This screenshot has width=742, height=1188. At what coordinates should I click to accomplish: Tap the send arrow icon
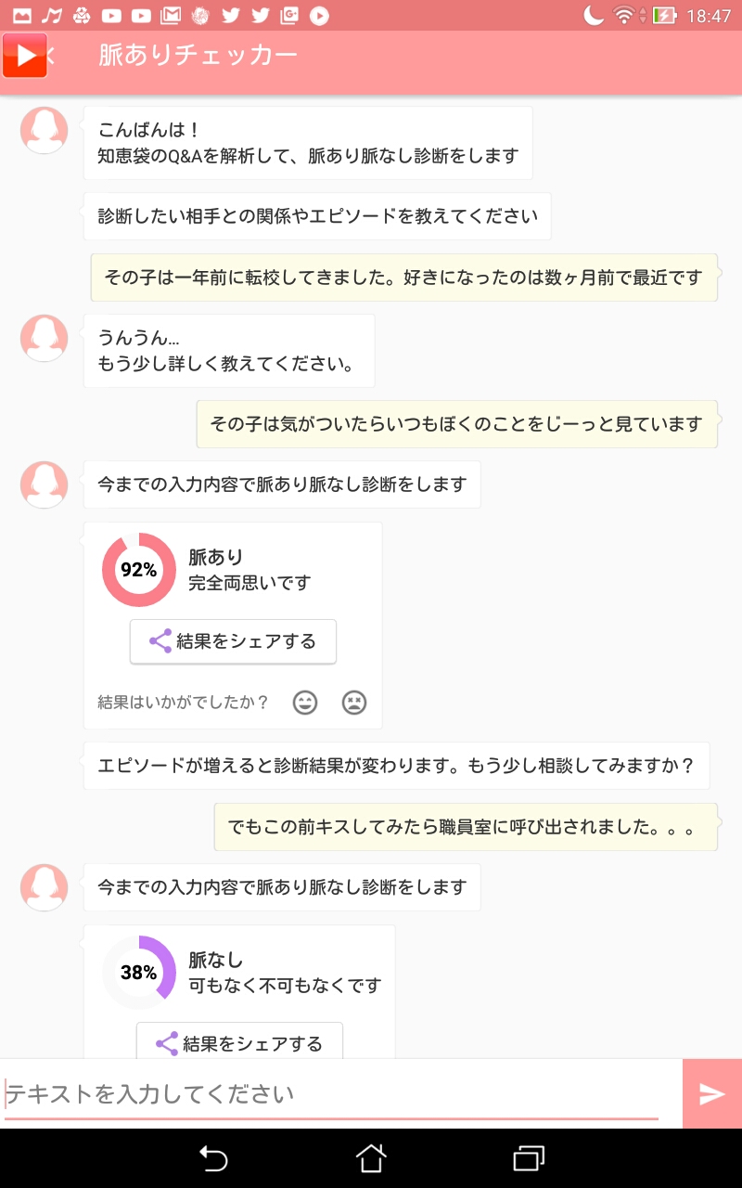pyautogui.click(x=711, y=1094)
